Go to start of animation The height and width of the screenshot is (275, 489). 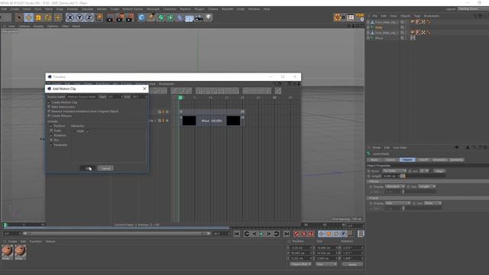coord(237,234)
